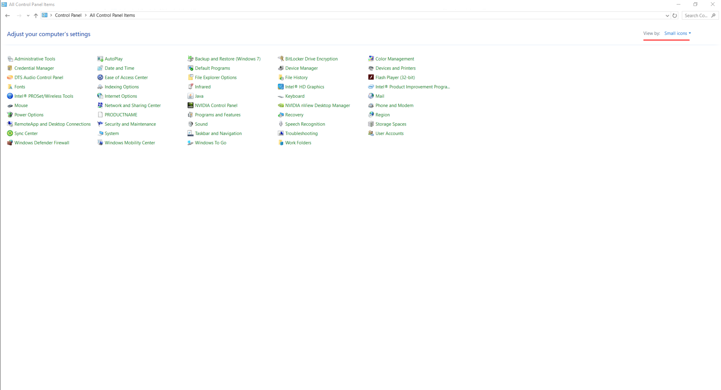Open RemoteApp and Desktop Connections

pyautogui.click(x=52, y=124)
